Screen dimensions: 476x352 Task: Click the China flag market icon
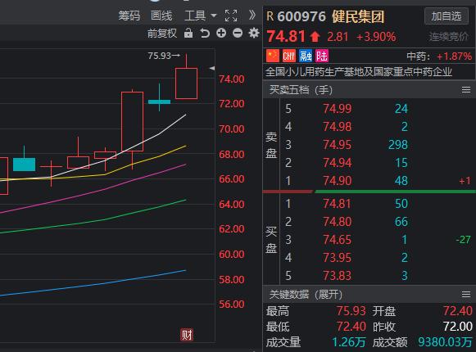point(272,56)
